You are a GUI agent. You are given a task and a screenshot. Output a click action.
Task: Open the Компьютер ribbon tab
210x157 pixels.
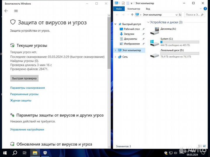134,9
